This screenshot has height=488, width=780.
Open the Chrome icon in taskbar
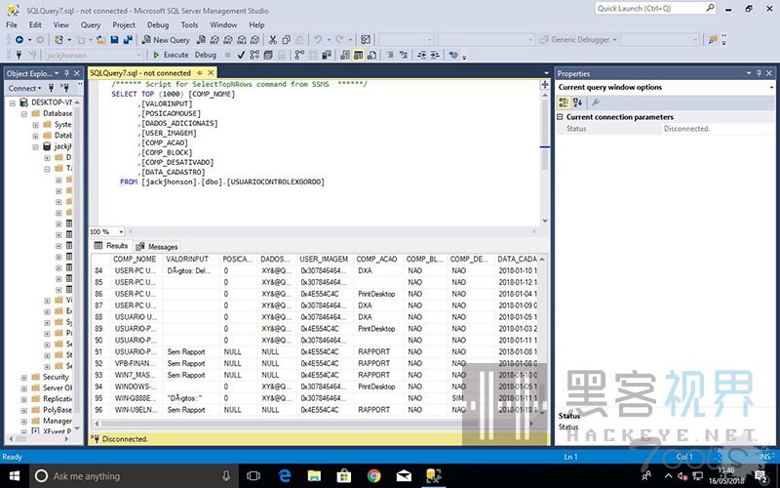click(x=373, y=476)
